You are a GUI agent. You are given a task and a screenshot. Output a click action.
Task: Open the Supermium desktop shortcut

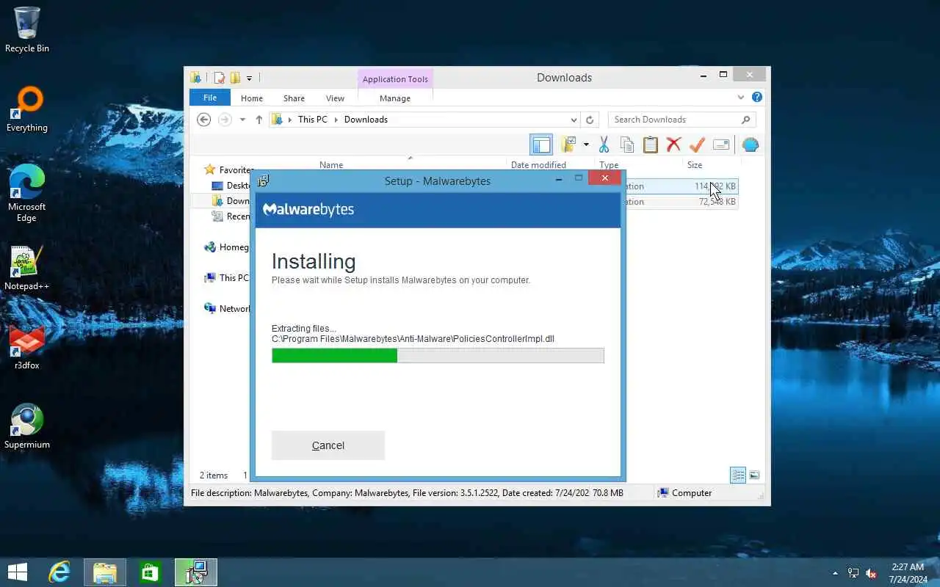click(x=27, y=426)
